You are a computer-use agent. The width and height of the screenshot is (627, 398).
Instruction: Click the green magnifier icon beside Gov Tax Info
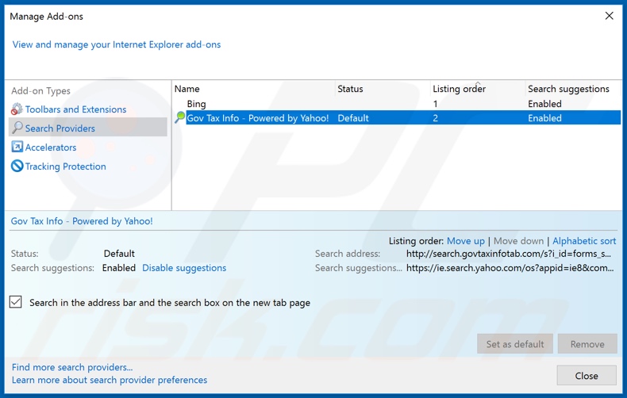(180, 117)
